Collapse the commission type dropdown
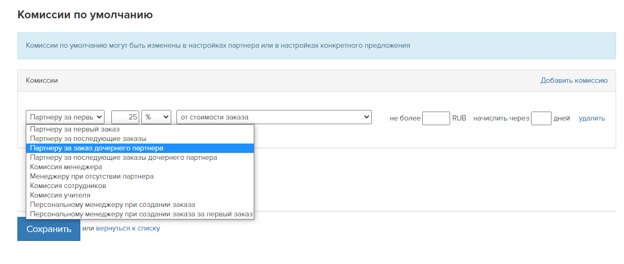This screenshot has width=624, height=264. click(x=65, y=117)
